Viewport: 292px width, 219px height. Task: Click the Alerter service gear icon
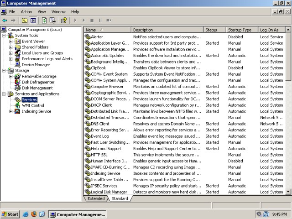[x=88, y=36]
